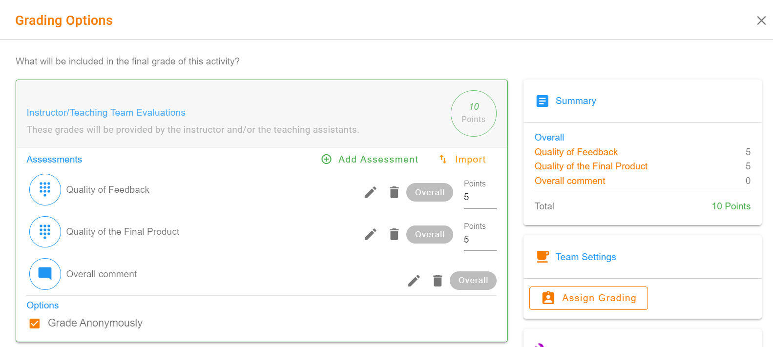Click the Team Settings cup icon
Screen dimensions: 773x347
click(x=542, y=257)
